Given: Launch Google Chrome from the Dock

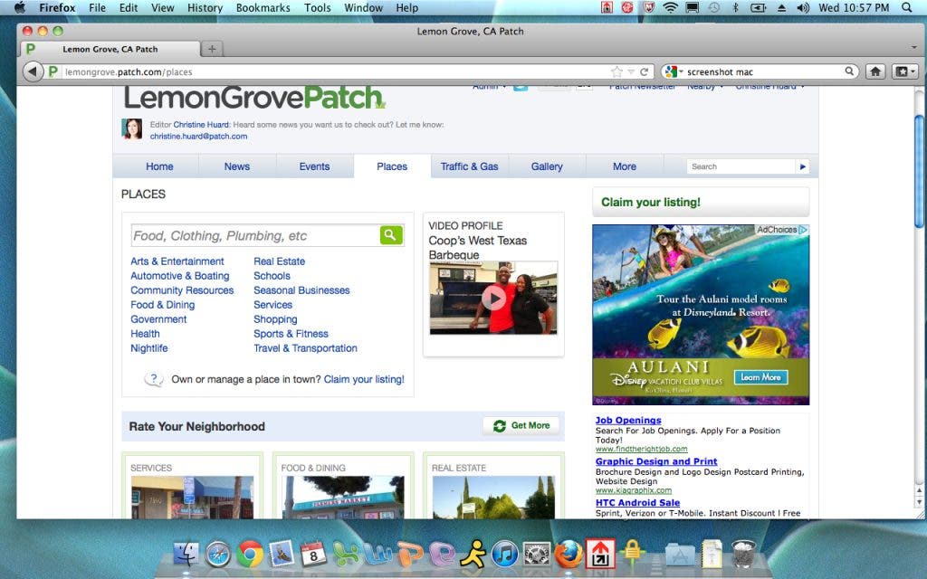Looking at the screenshot, I should [250, 555].
